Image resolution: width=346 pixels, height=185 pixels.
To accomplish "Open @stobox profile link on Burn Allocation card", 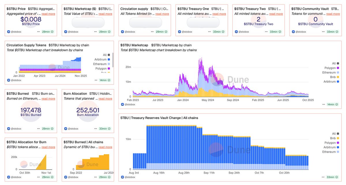I will pos(73,129).
